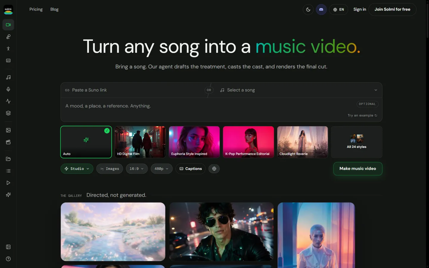
Task: Open the clapperboard sidebar icon
Action: pos(8,142)
